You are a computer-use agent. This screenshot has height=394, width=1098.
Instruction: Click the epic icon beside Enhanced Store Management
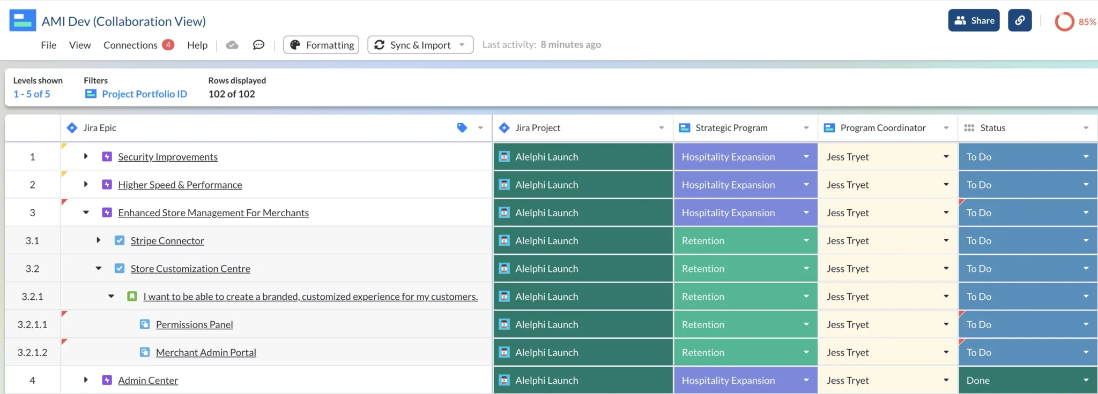(107, 212)
